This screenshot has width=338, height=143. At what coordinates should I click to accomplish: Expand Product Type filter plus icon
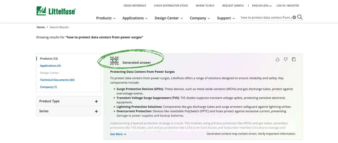tap(96, 101)
